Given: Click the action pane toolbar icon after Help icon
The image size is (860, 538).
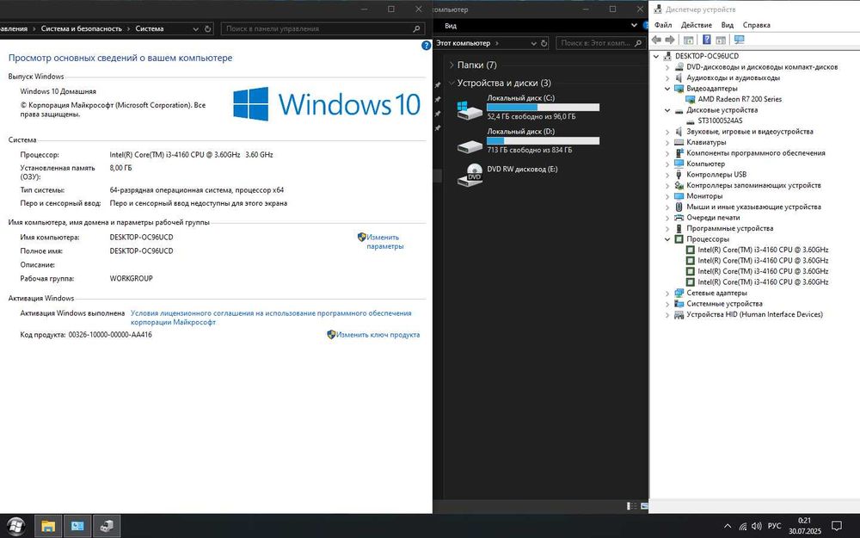Looking at the screenshot, I should click(721, 40).
